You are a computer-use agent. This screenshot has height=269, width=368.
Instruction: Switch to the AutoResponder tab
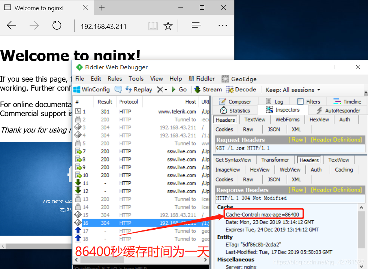(338, 111)
